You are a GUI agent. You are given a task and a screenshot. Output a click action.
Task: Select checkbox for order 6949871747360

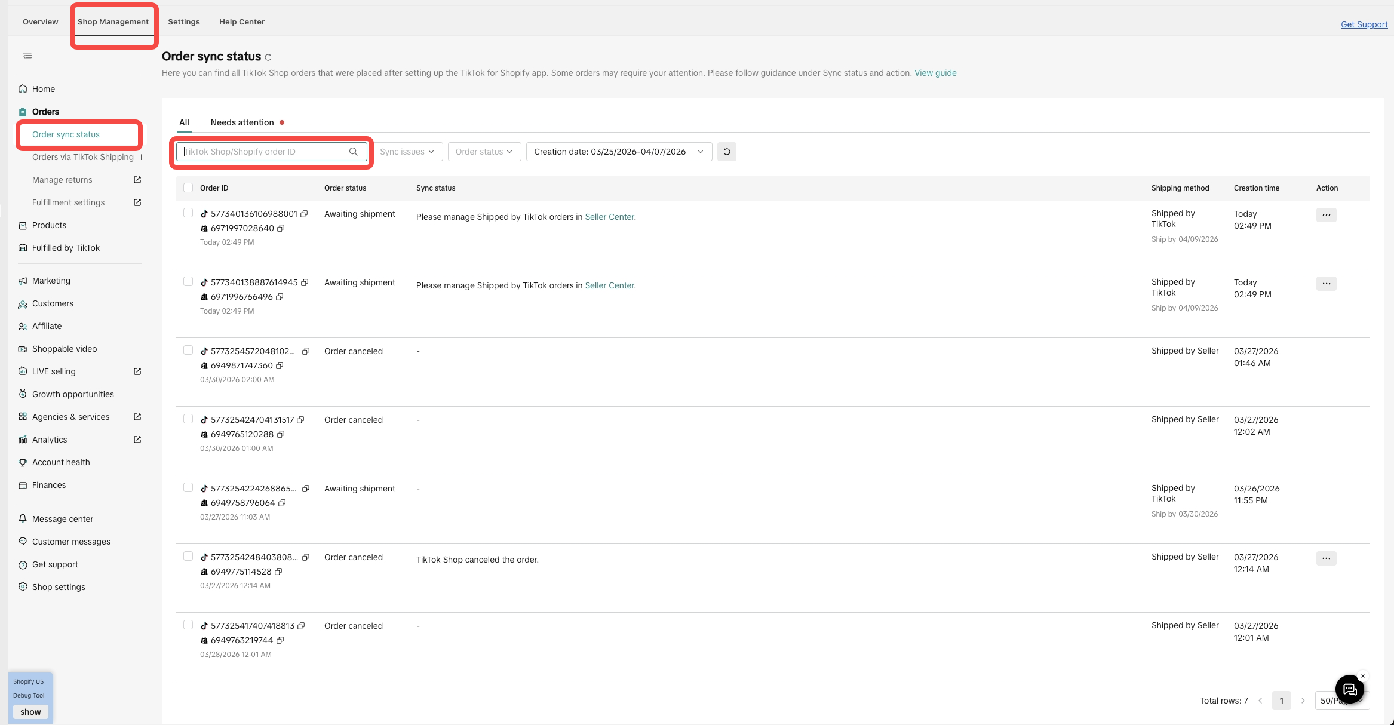[188, 350]
